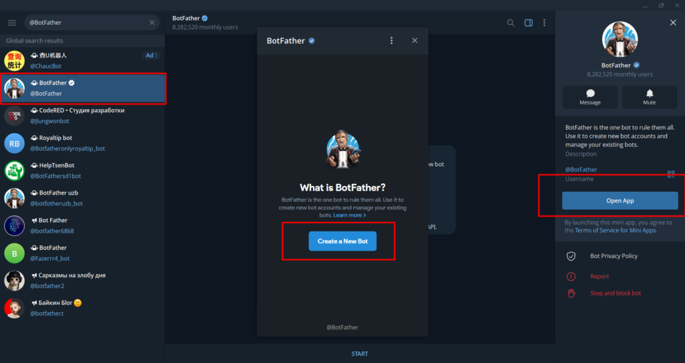685x363 pixels.
Task: Show the username QR code icon
Action: coord(670,174)
